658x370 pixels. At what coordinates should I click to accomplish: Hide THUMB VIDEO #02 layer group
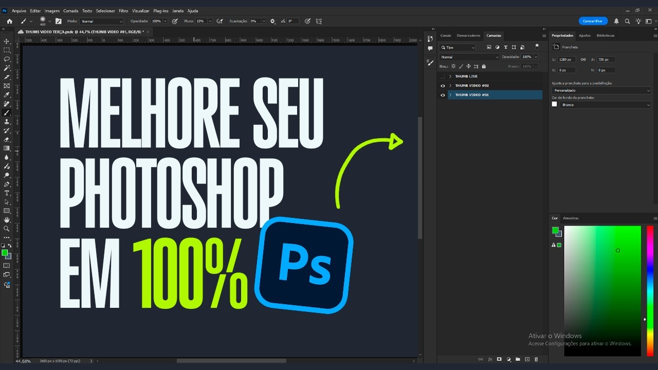(x=443, y=86)
